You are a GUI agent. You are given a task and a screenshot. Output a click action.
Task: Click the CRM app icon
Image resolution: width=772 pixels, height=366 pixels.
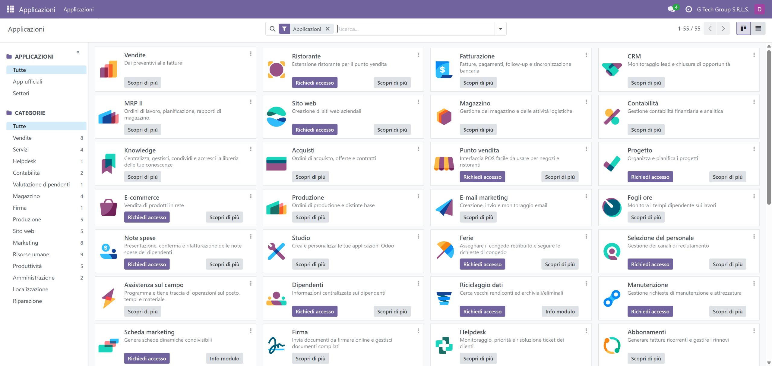(612, 70)
